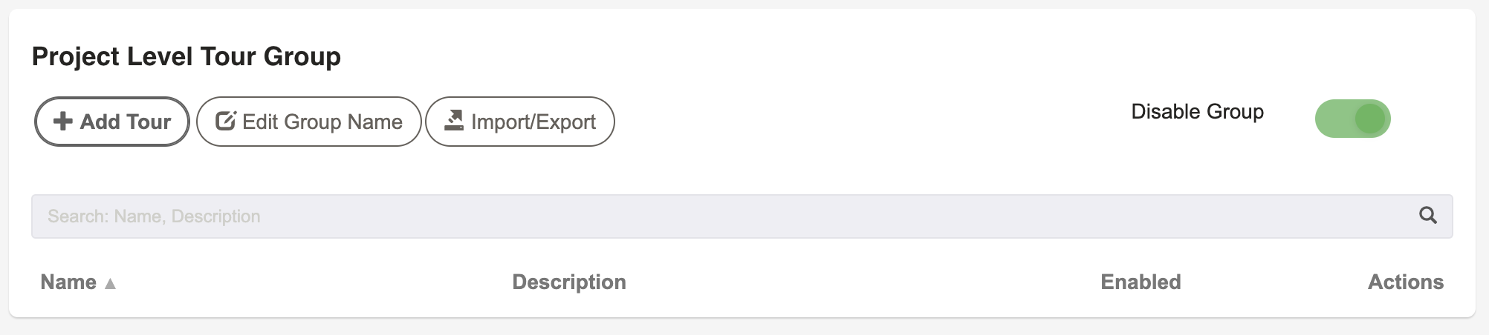1489x335 pixels.
Task: Click the plus icon on Add Tour
Action: point(63,122)
